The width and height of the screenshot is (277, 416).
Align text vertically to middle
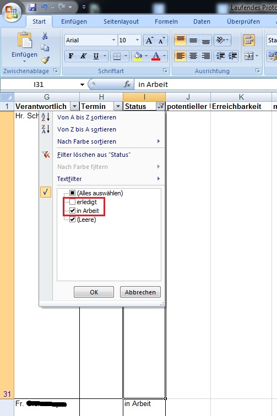tap(193, 40)
